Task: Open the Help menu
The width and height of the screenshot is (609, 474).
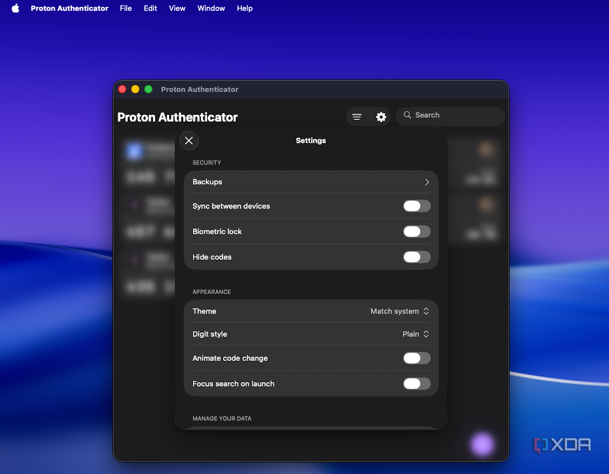Action: click(x=245, y=8)
